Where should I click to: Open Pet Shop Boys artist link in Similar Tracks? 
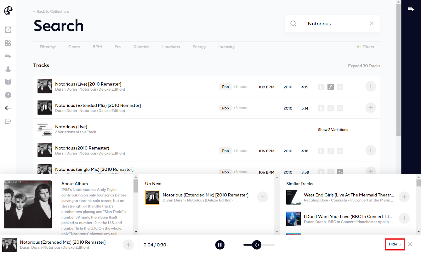[x=316, y=200]
